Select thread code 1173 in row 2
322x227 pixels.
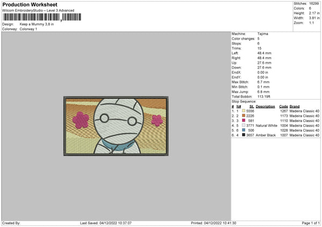(284, 116)
